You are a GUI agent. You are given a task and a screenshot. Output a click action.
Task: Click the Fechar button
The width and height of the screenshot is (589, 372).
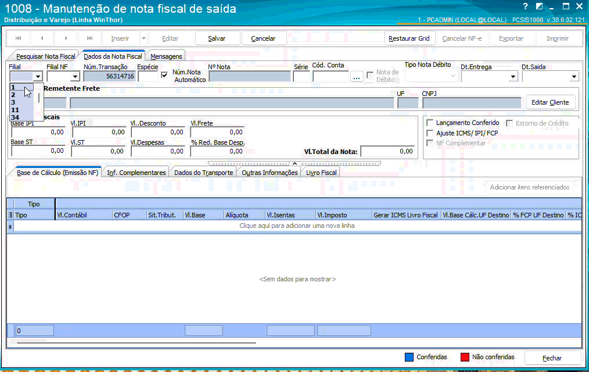(552, 358)
